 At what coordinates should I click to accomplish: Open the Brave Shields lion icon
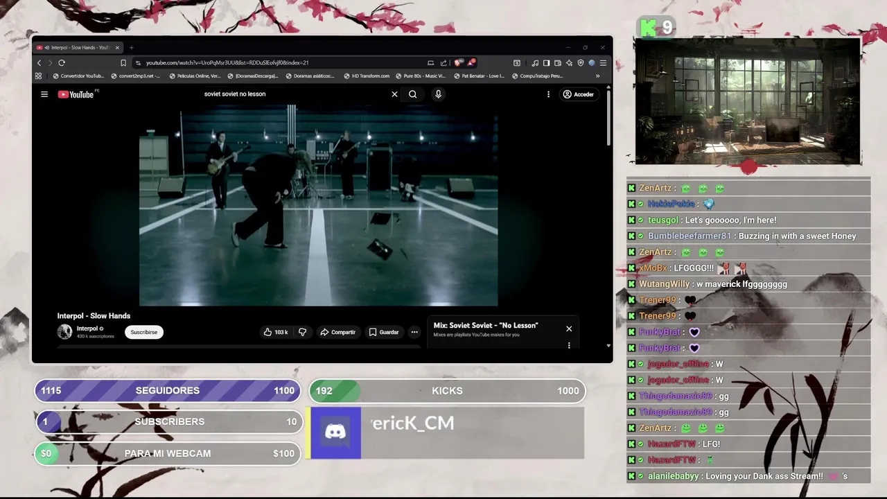[458, 62]
